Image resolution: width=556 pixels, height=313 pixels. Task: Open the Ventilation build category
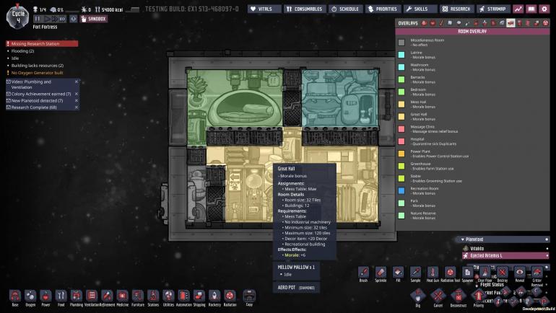point(92,297)
